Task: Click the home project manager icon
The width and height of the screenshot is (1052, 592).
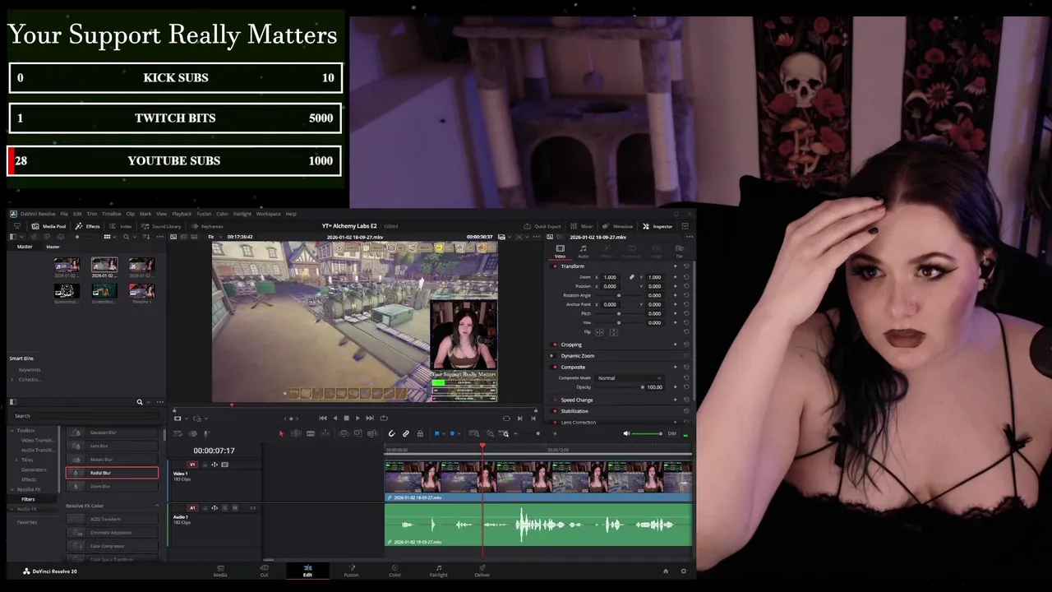Action: 666,571
